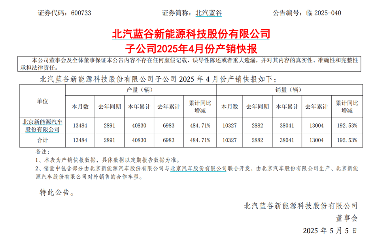374x240 pixels.
Task: Click 38041 in the 北京新能源汽车 row
Action: 287,126
